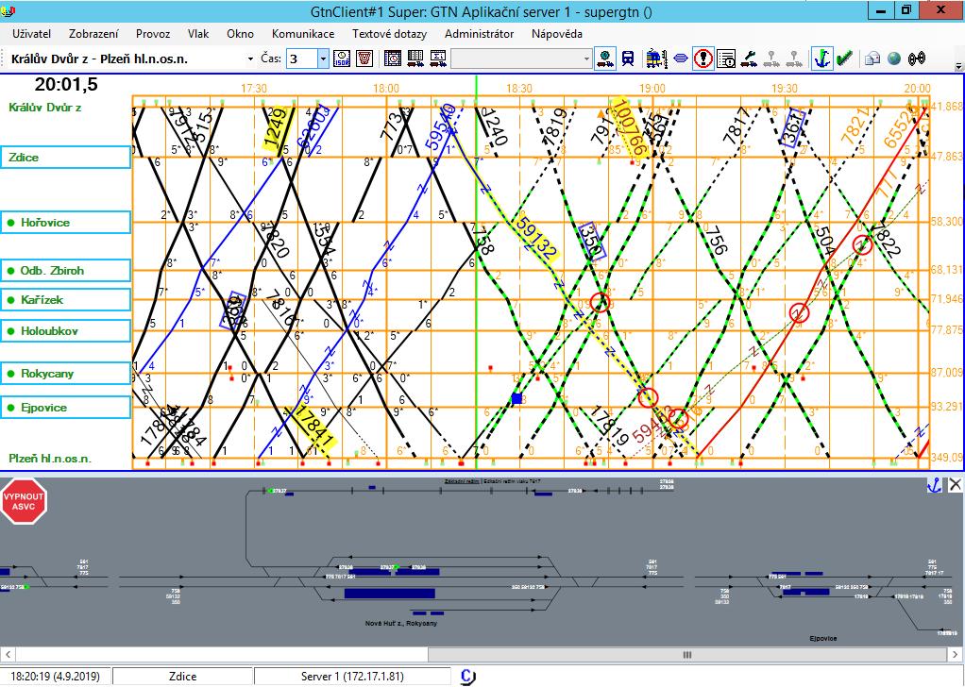Toggle the anchor icon in top toolbar
965x687 pixels.
(822, 59)
